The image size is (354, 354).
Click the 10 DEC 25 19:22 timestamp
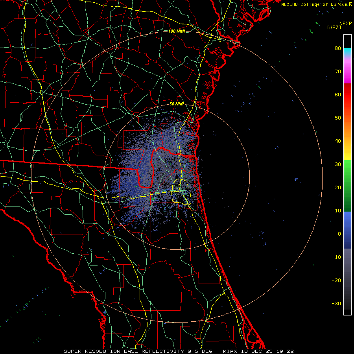tap(268, 351)
